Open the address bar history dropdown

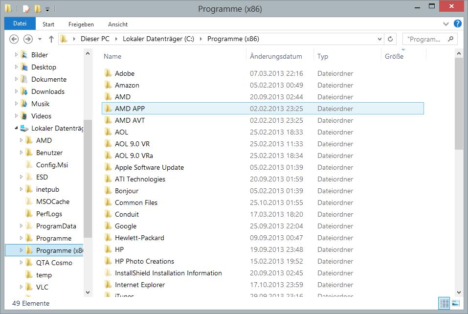click(379, 39)
